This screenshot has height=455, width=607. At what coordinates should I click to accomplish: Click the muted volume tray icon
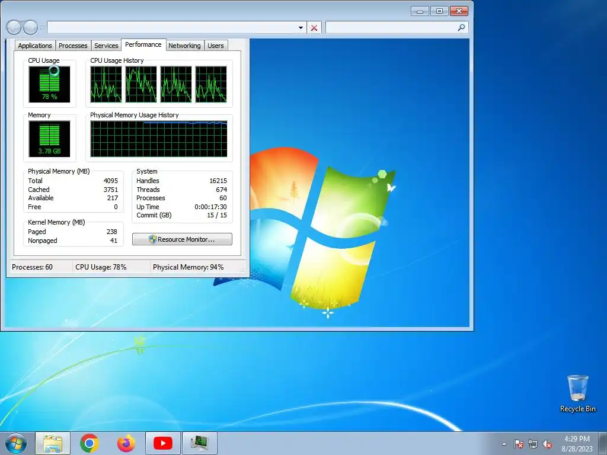click(547, 444)
